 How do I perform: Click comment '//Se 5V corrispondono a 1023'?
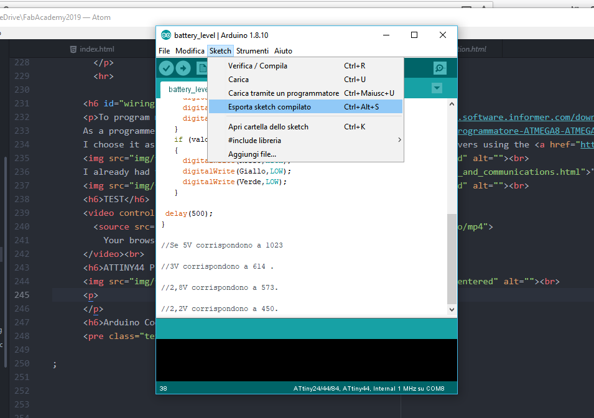pos(222,245)
